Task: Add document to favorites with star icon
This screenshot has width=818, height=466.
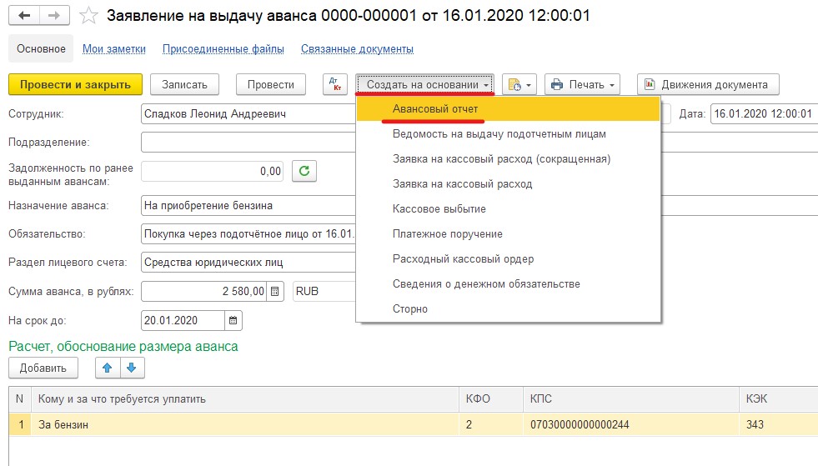Action: tap(88, 16)
